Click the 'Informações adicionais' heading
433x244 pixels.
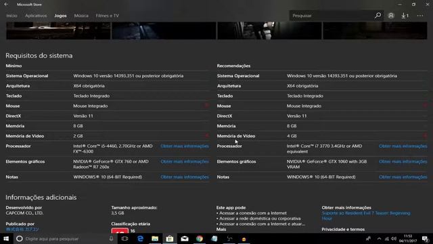click(41, 197)
